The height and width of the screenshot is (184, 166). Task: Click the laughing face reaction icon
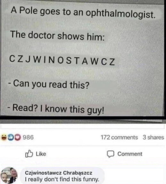[4, 137]
